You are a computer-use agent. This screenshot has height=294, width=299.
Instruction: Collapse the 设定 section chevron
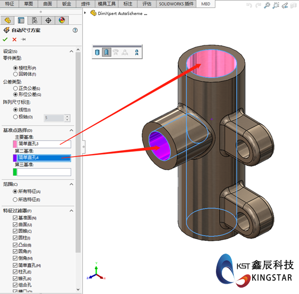pos(71,51)
